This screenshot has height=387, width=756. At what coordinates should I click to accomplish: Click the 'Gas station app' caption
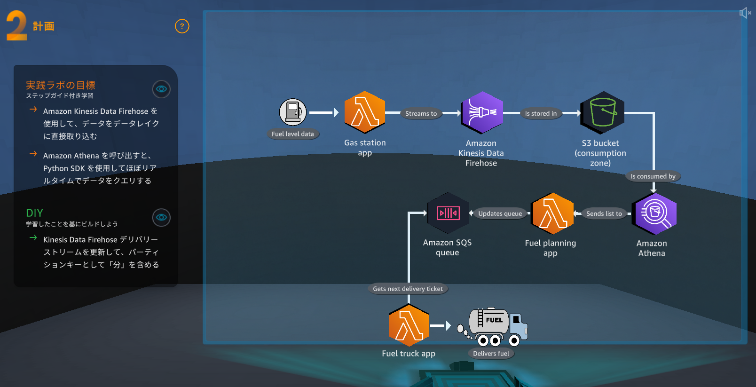click(365, 148)
